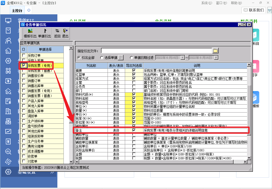
Task: Tick the 销售报价单 checkbox
Action: pyautogui.click(x=24, y=75)
